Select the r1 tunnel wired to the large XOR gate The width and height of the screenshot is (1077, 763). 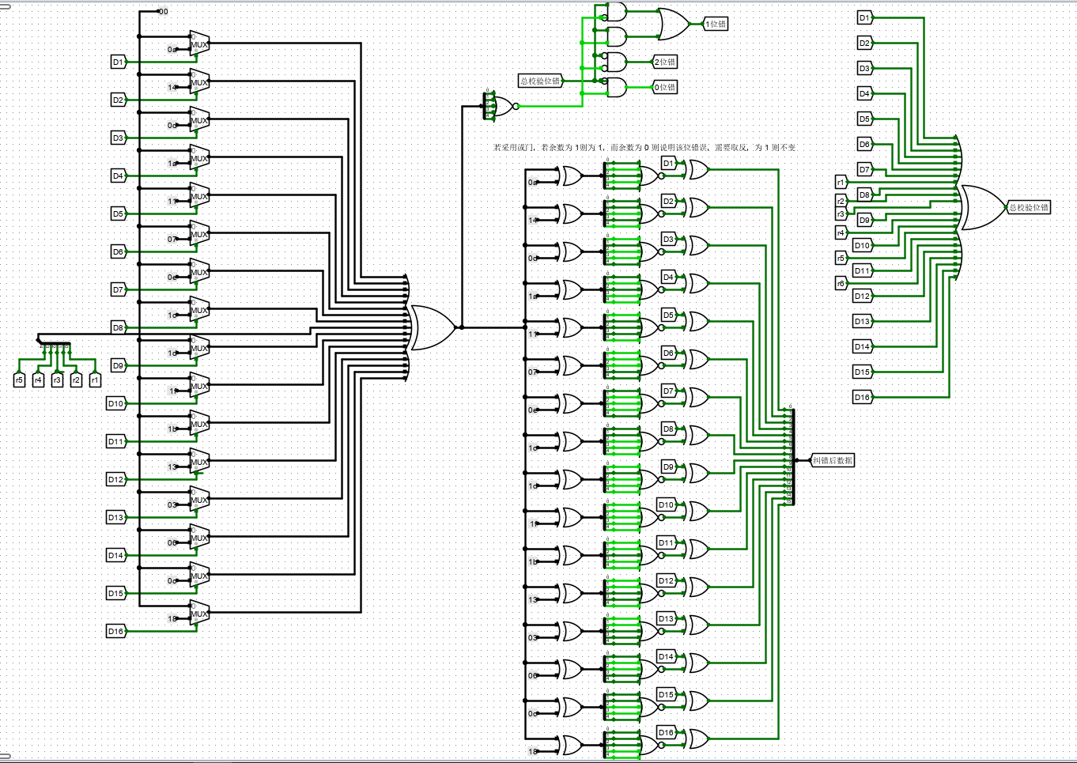coord(841,182)
